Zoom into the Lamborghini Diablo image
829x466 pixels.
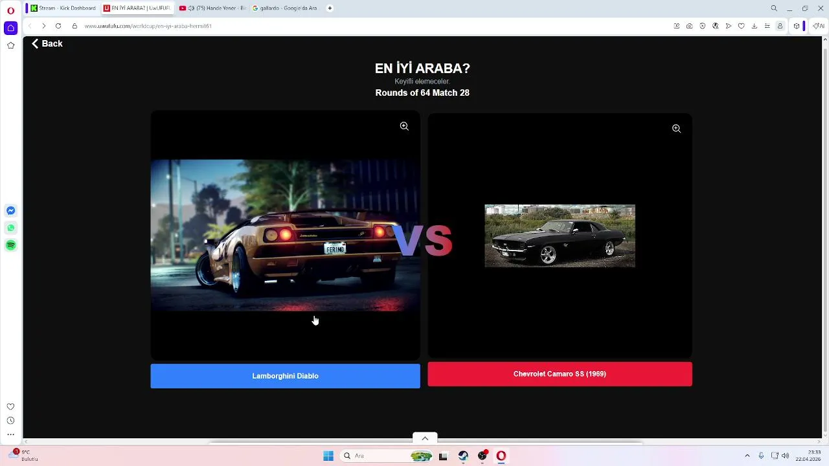click(404, 126)
